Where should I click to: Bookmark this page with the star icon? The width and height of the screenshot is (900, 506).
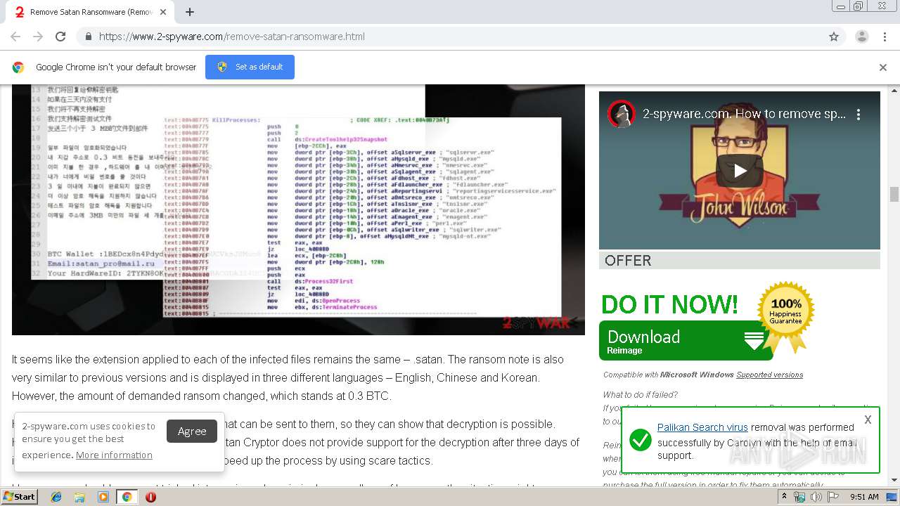click(834, 37)
